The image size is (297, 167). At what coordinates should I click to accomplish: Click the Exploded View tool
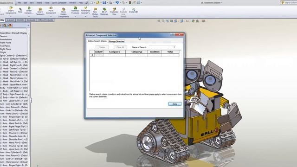(x=114, y=11)
